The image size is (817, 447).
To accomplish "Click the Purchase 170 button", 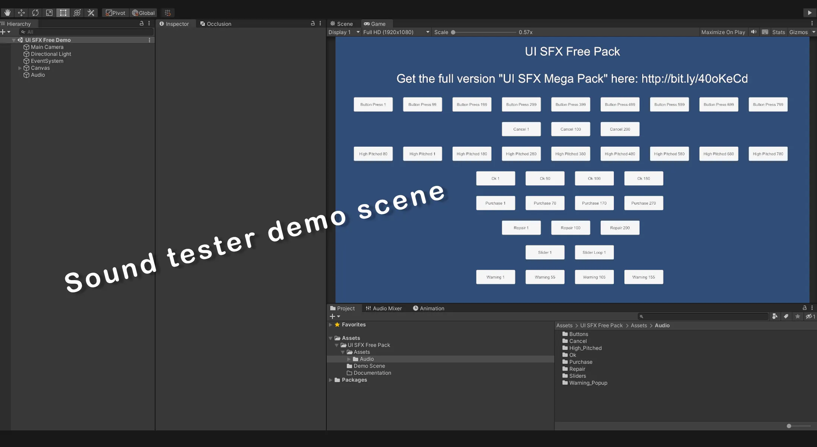I will coord(594,203).
